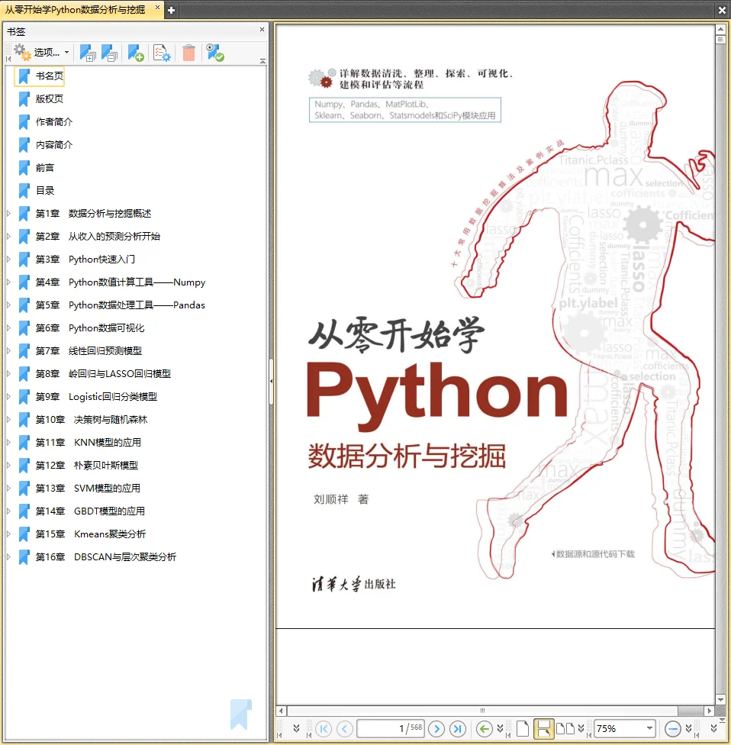Go to the first page
Image resolution: width=731 pixels, height=745 pixels.
[x=324, y=728]
